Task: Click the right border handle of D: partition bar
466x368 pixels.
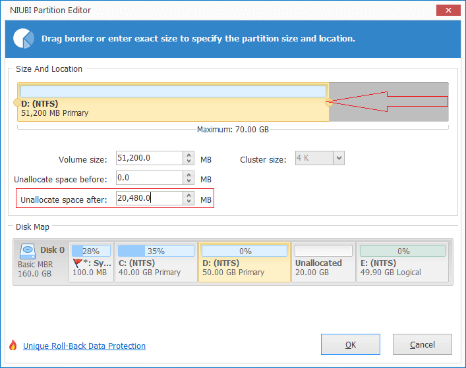Action: coord(328,102)
